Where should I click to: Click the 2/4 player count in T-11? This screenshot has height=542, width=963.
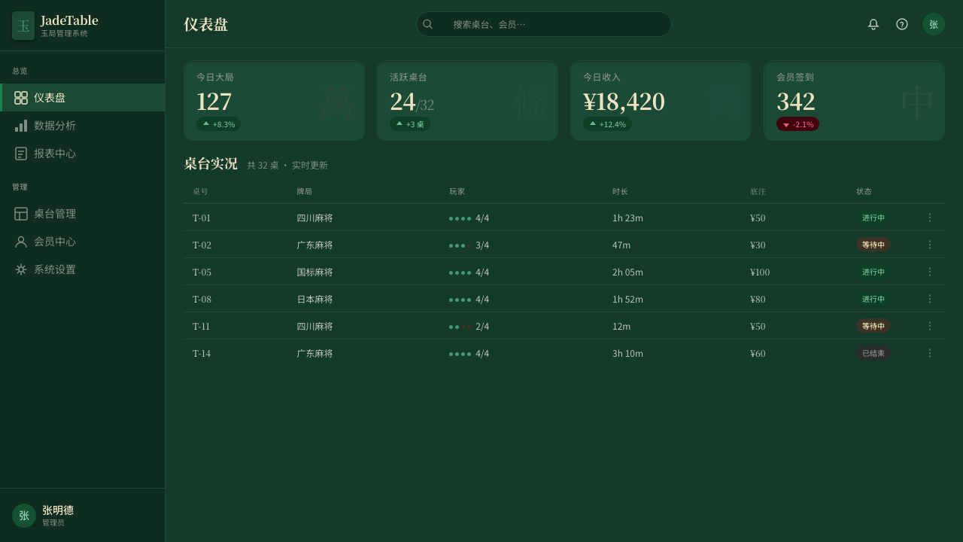pos(482,326)
